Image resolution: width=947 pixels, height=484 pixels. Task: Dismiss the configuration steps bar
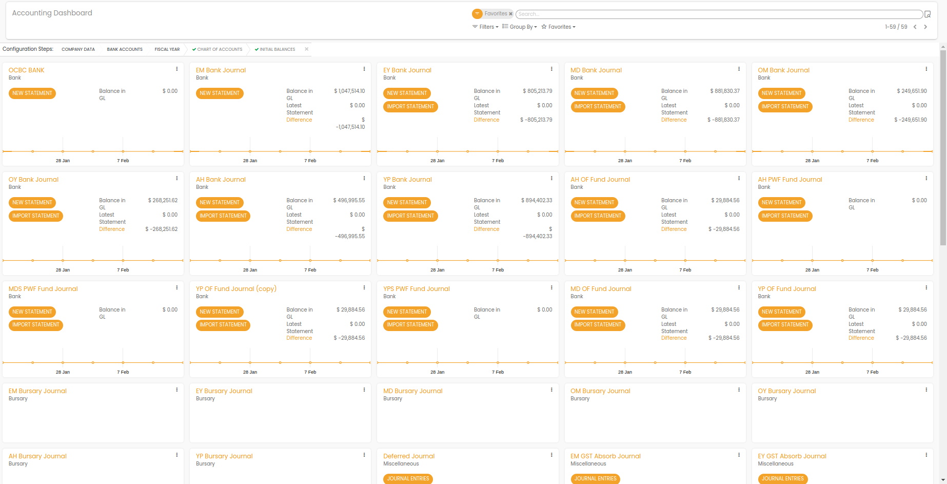[307, 49]
